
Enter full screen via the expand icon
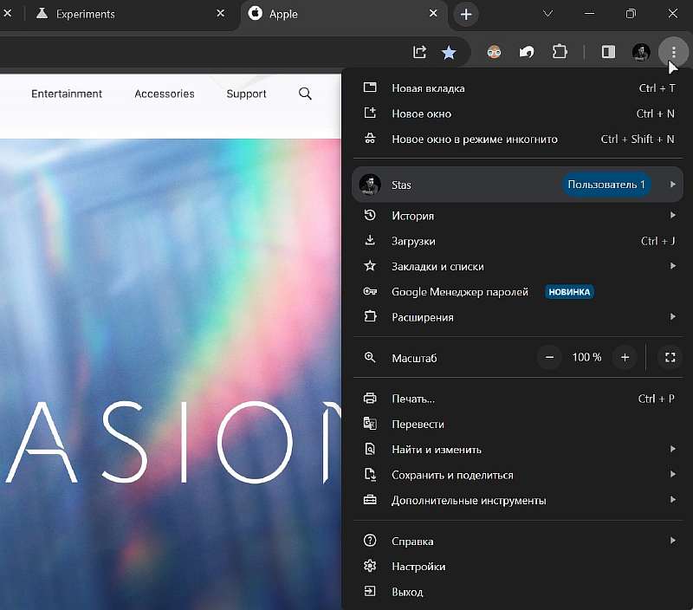(x=670, y=356)
